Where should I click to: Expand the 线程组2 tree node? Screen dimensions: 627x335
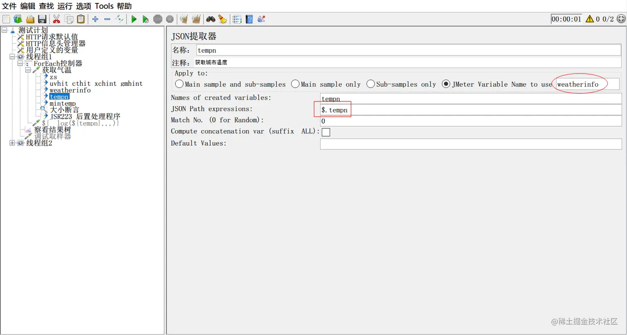coord(12,143)
